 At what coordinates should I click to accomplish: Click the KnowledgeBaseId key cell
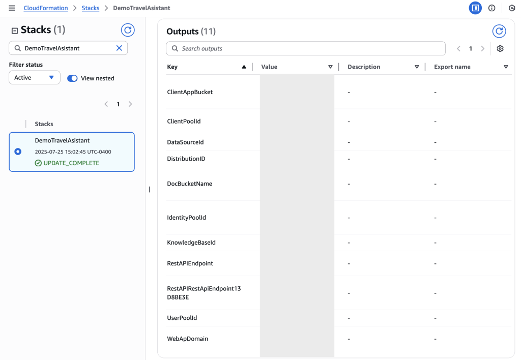click(191, 243)
